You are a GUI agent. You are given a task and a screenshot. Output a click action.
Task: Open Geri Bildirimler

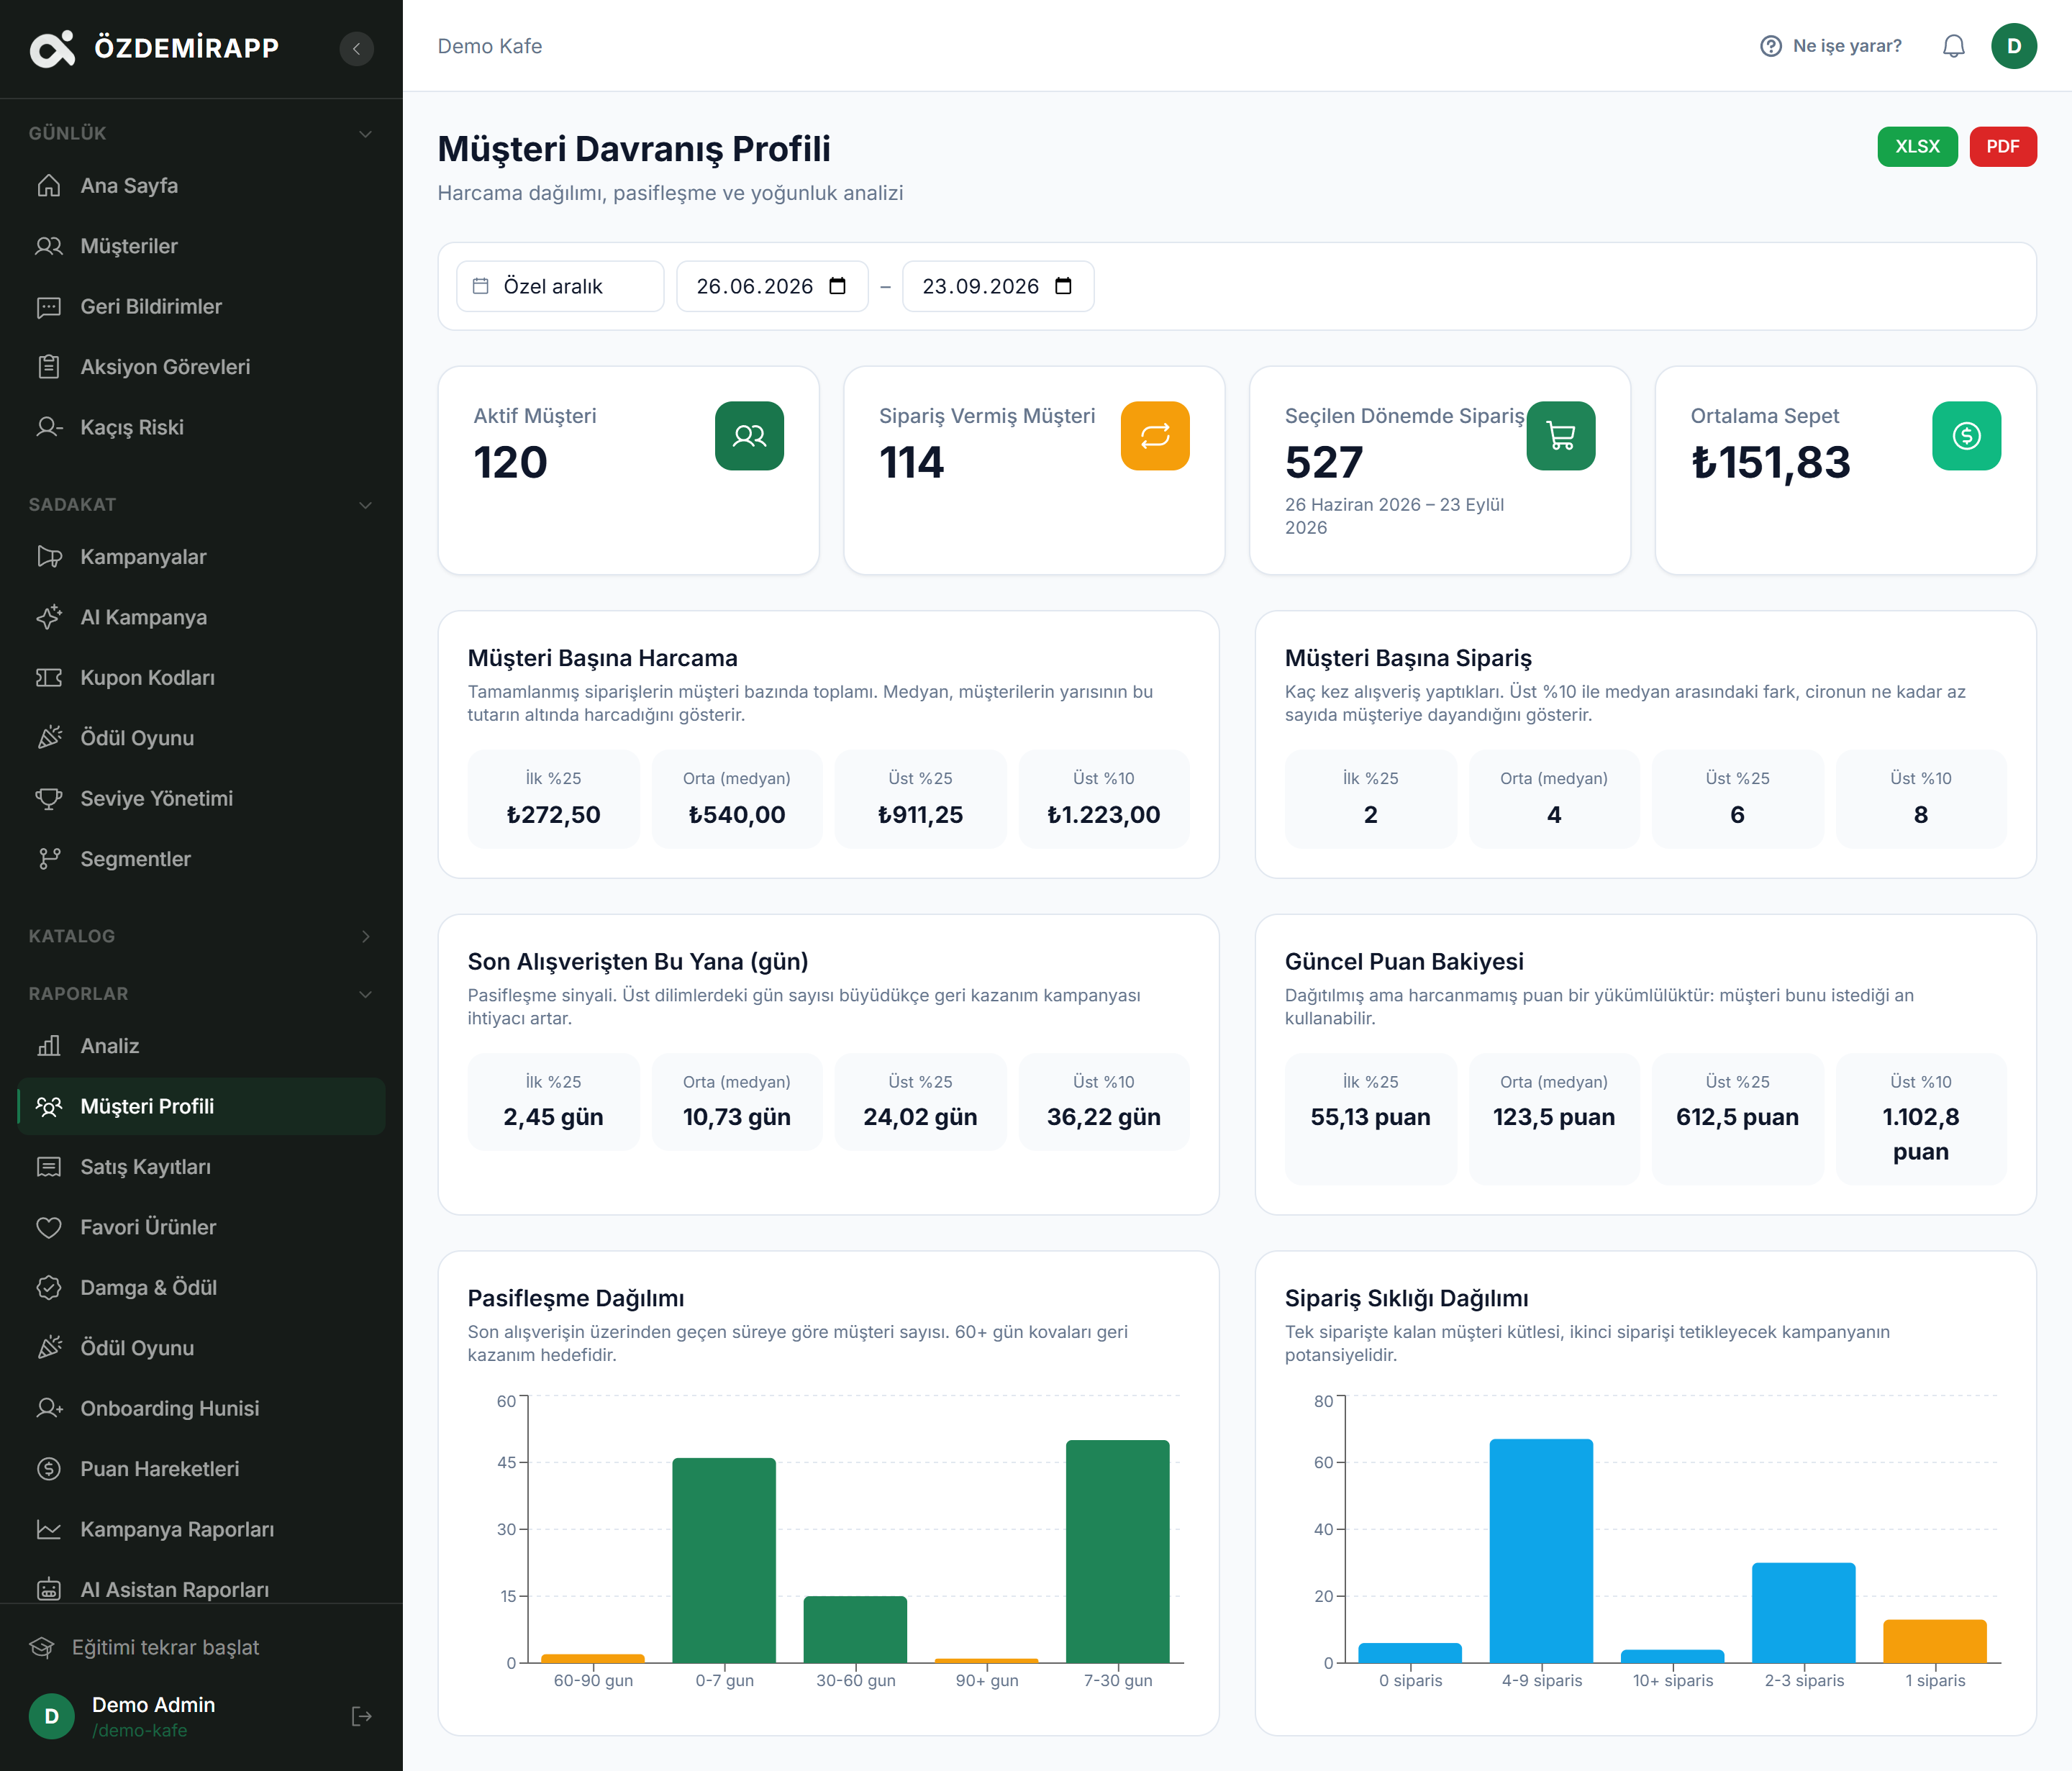[201, 307]
